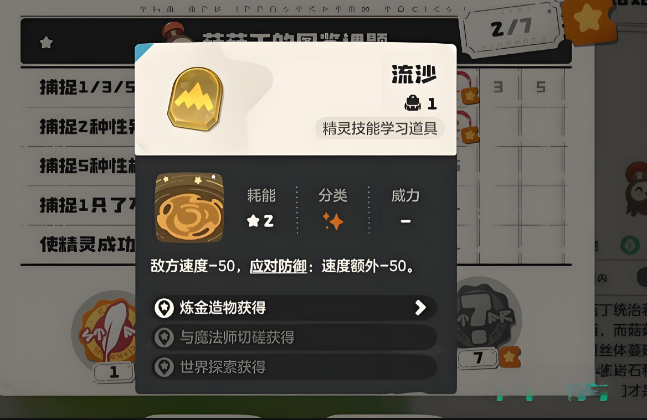Tap the swirling sand skill artwork
The image size is (647, 420).
click(x=189, y=208)
